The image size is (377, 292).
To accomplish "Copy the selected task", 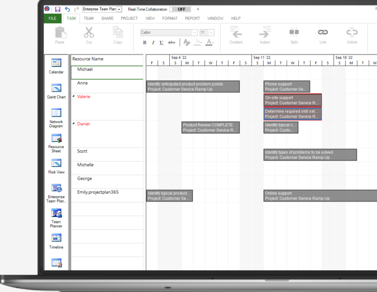I will (118, 36).
